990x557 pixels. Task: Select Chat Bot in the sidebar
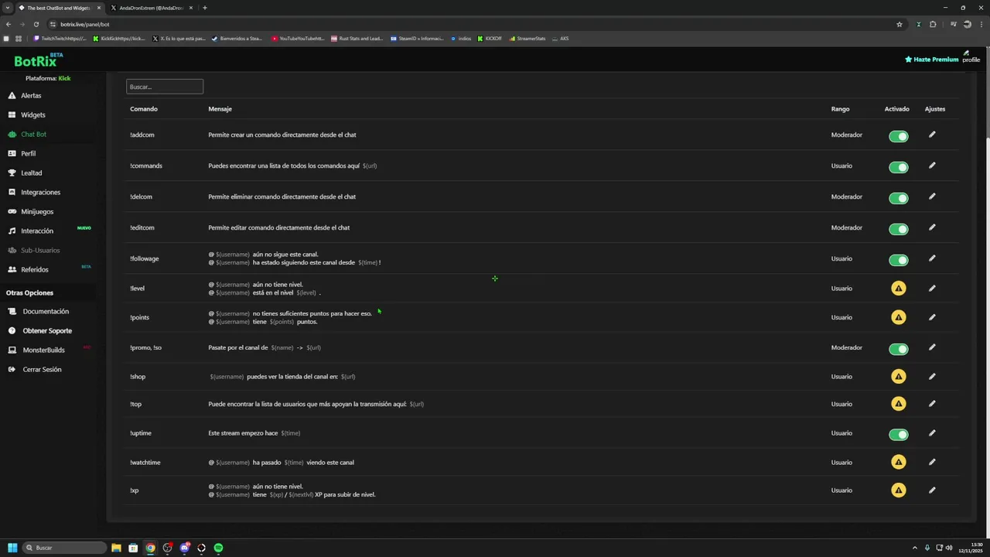click(33, 134)
